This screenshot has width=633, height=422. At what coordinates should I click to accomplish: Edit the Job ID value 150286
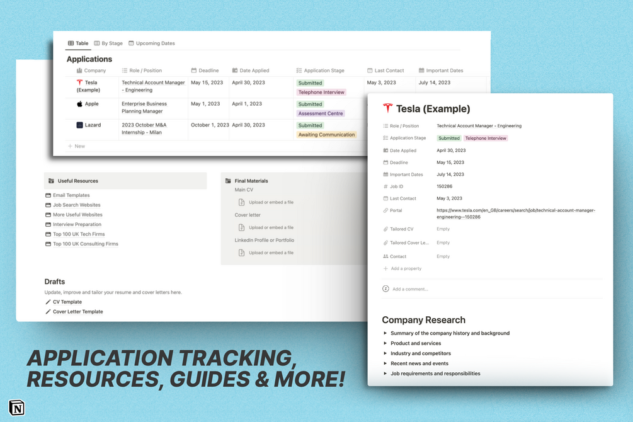444,186
